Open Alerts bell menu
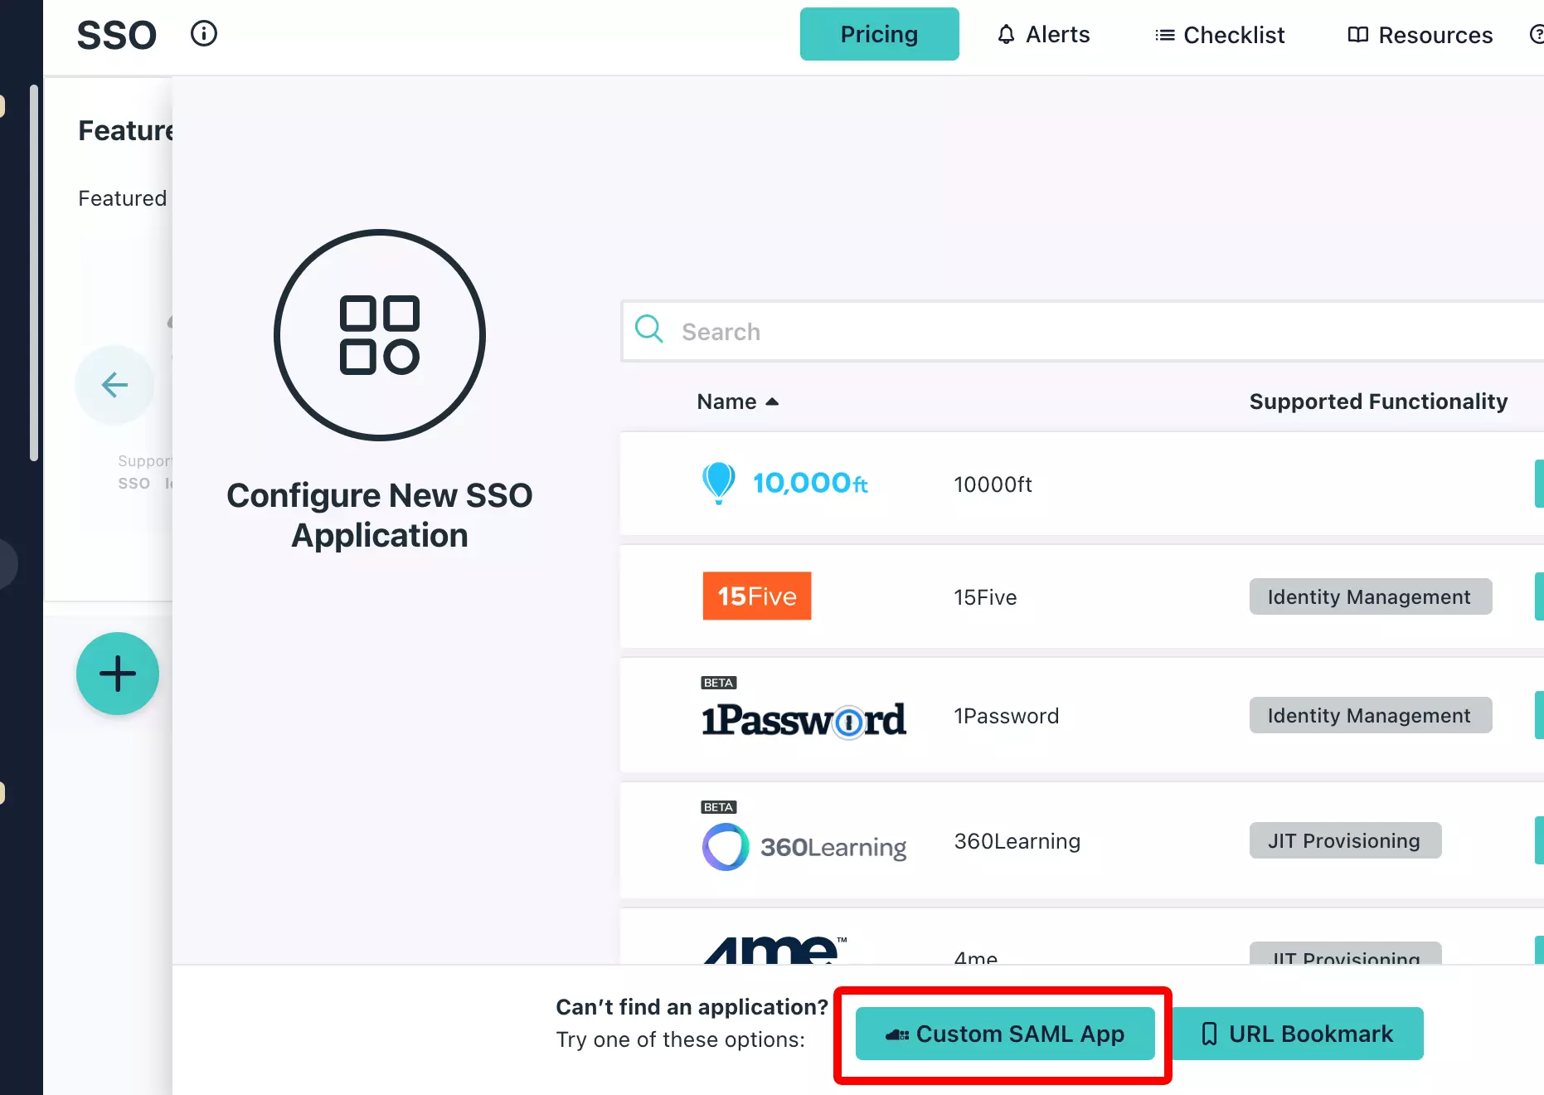The image size is (1544, 1095). click(1043, 35)
